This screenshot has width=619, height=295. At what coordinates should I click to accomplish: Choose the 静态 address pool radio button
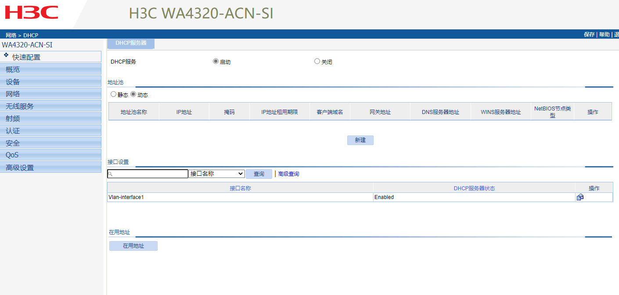tap(113, 94)
